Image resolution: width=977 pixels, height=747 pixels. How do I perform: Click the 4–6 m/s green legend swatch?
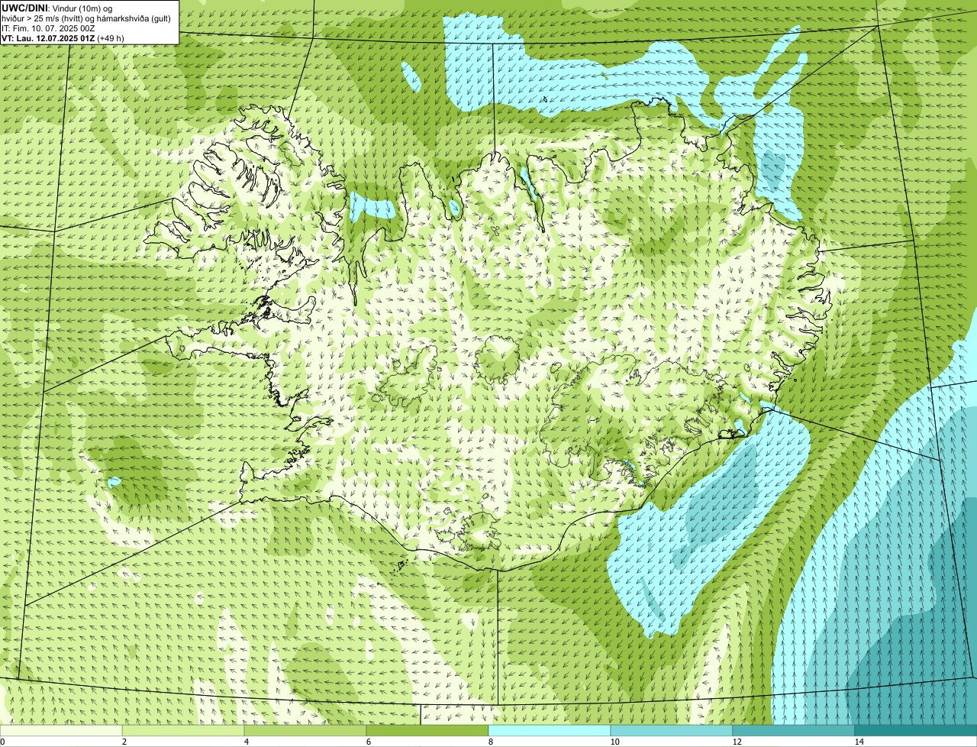(x=305, y=730)
